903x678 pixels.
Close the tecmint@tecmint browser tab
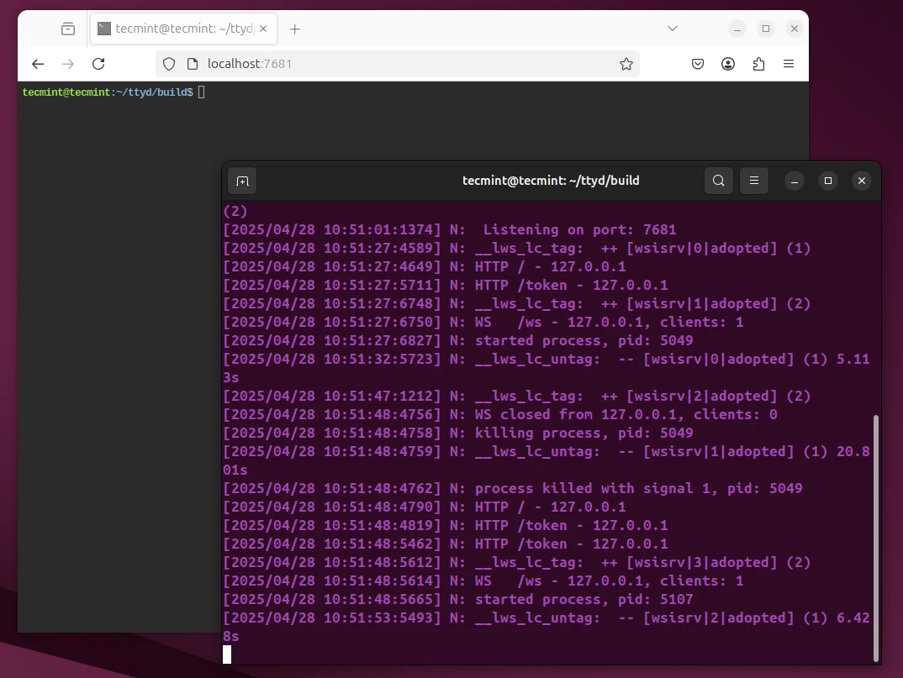[263, 29]
